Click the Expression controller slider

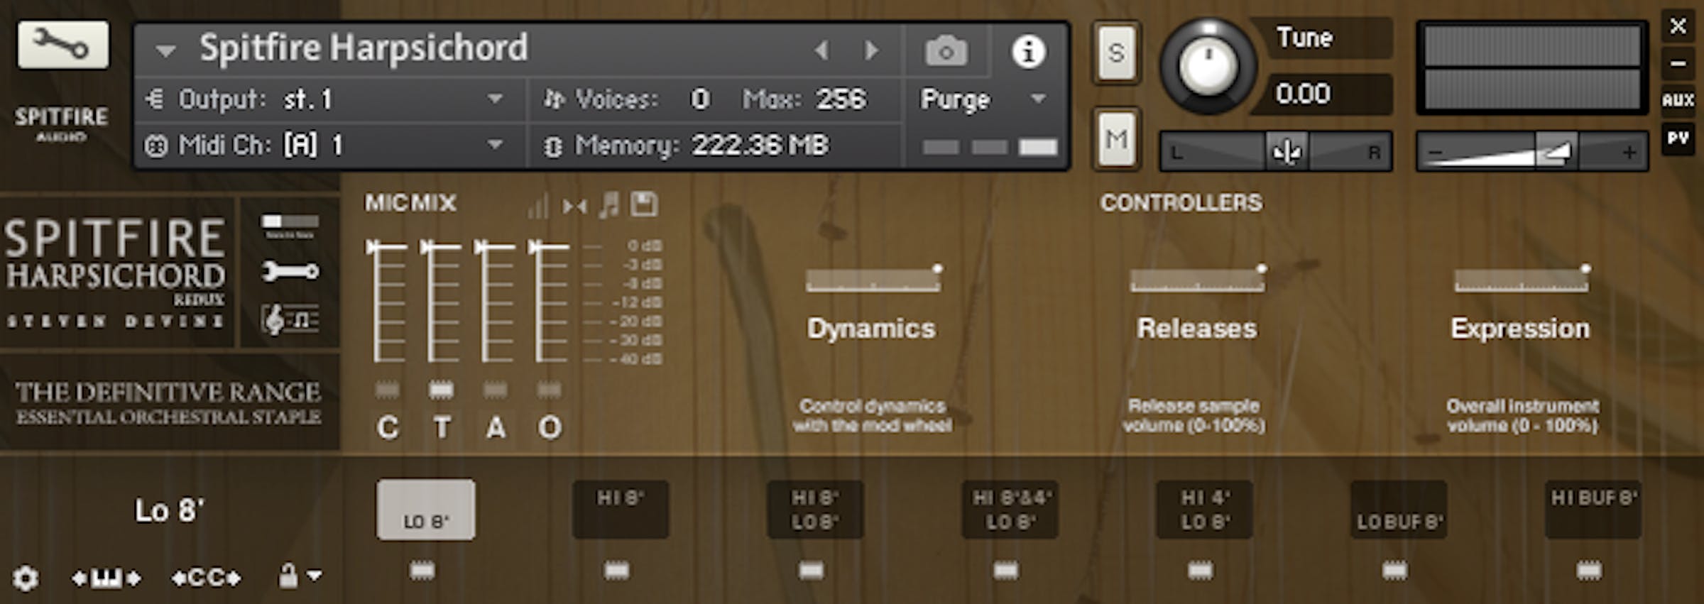[1522, 279]
